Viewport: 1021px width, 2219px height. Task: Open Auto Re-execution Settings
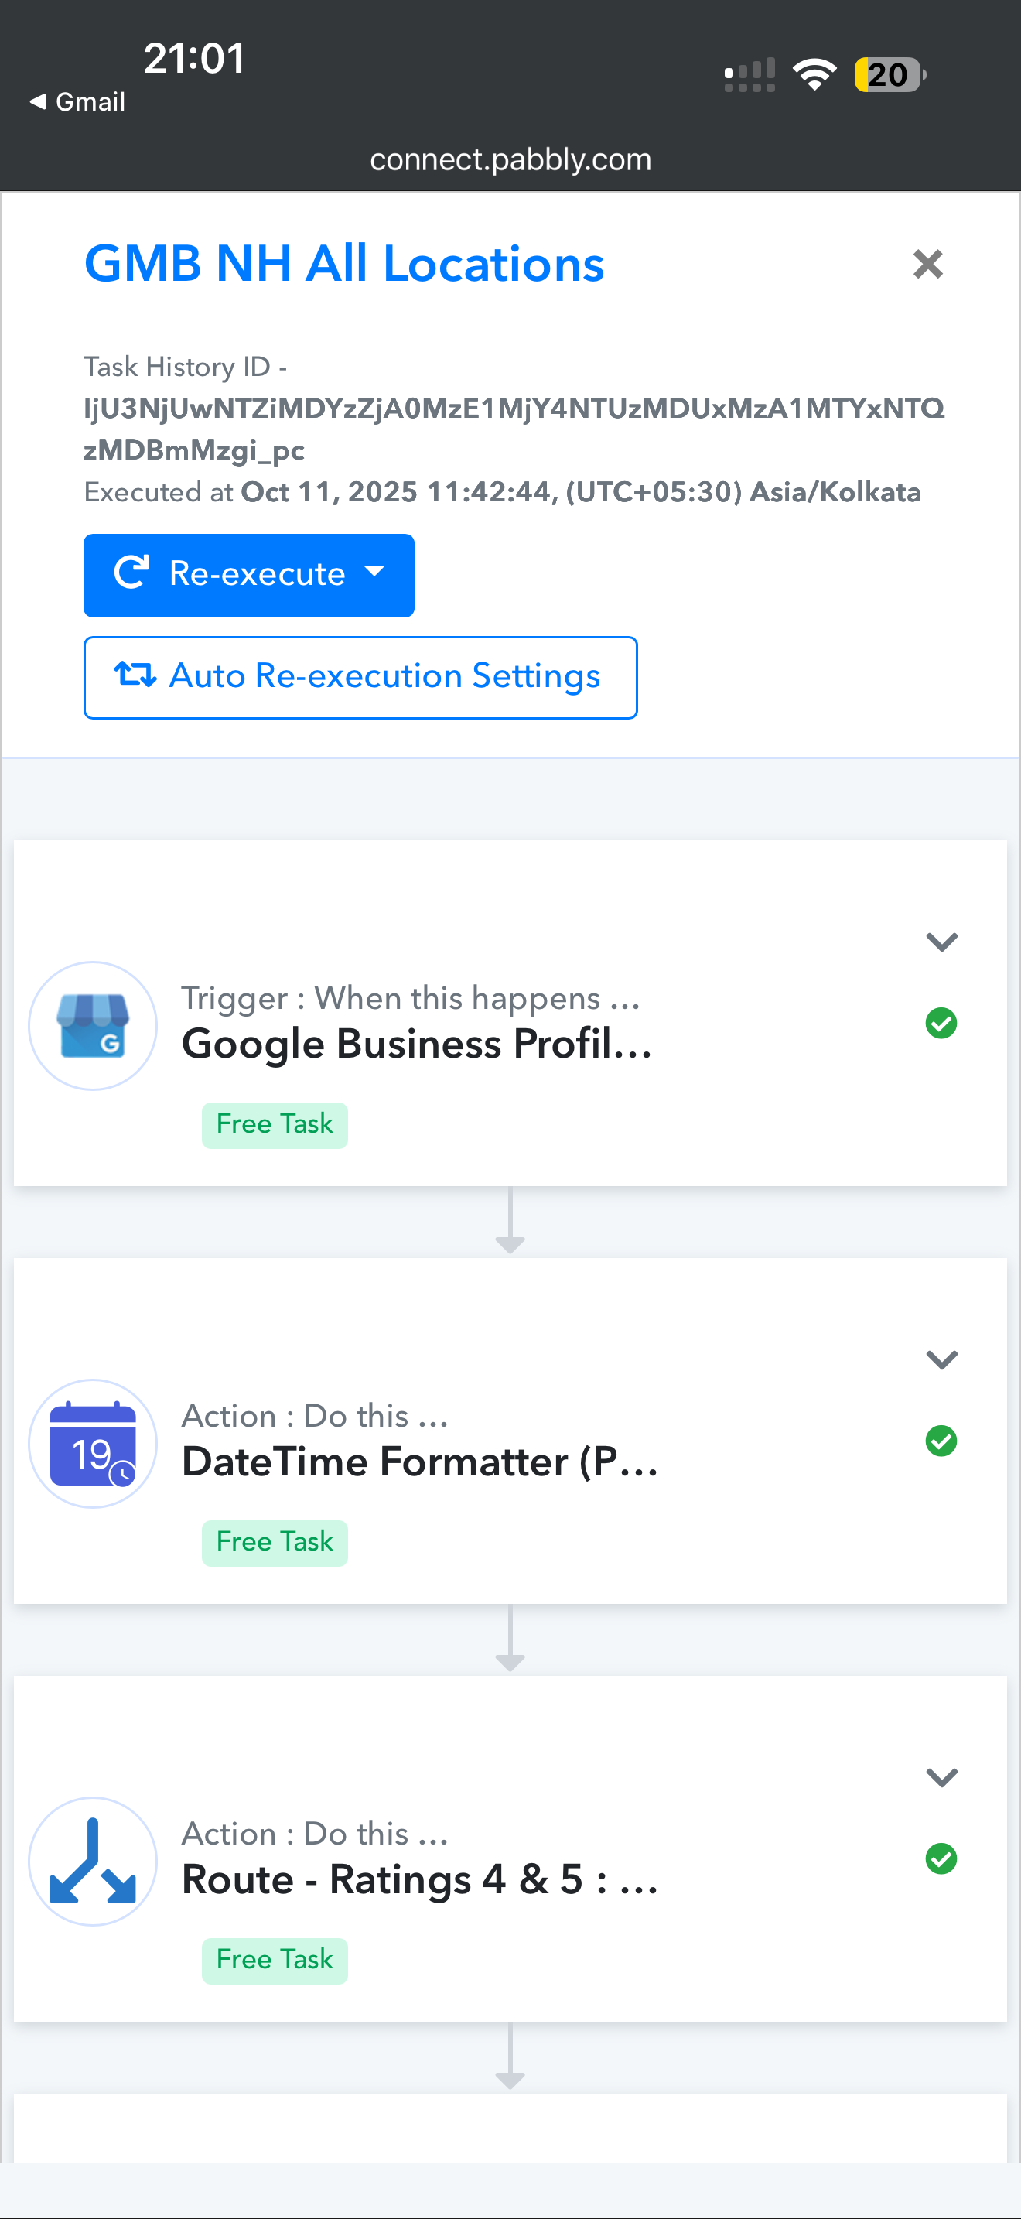360,677
